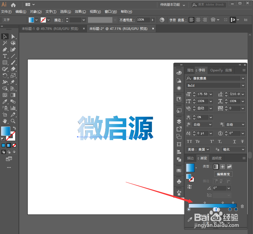253x234 pixels.
Task: Select the Type tool
Action: 5,56
